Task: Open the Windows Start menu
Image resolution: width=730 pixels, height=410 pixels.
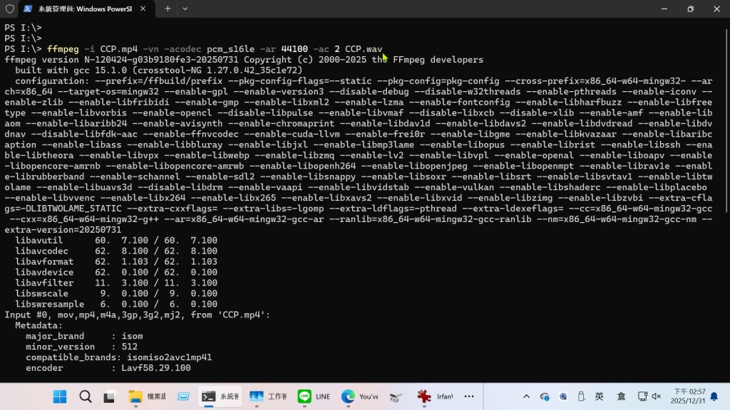Action: (60, 396)
